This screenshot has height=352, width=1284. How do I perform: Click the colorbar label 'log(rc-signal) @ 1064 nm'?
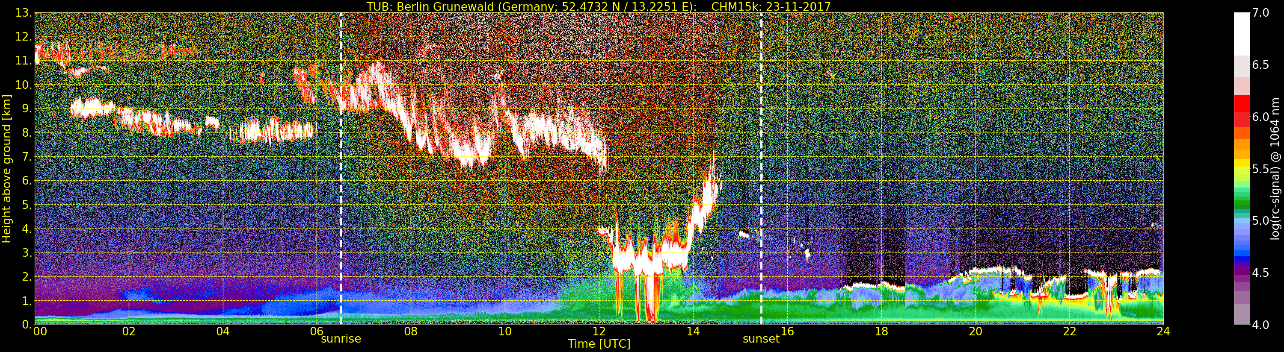[1276, 168]
